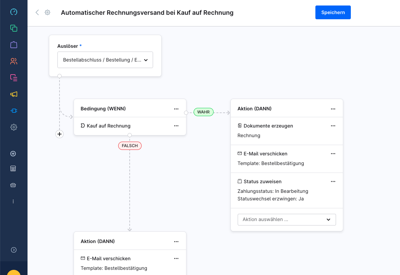Image resolution: width=400 pixels, height=275 pixels.
Task: Open the Marketing megaphone icon
Action: (13, 94)
